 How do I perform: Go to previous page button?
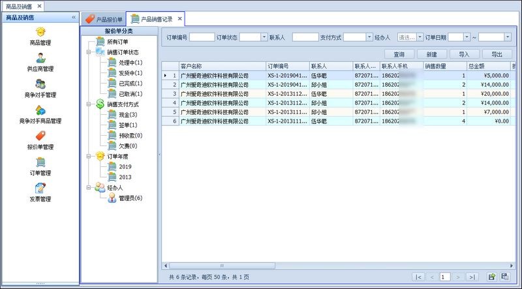click(x=432, y=277)
